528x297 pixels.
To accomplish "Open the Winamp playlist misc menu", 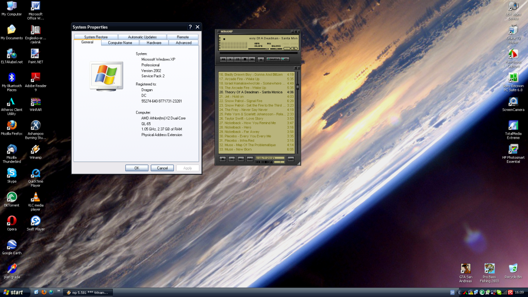I will [x=250, y=159].
